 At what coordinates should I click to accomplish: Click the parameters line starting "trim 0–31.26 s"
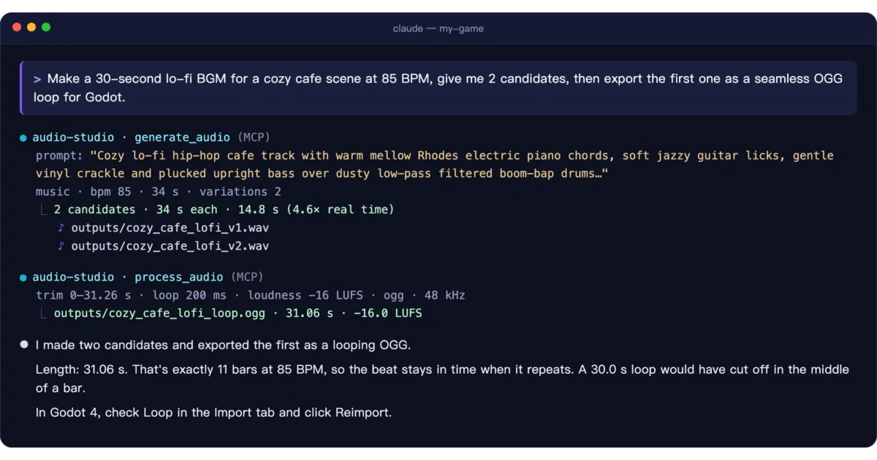point(251,296)
